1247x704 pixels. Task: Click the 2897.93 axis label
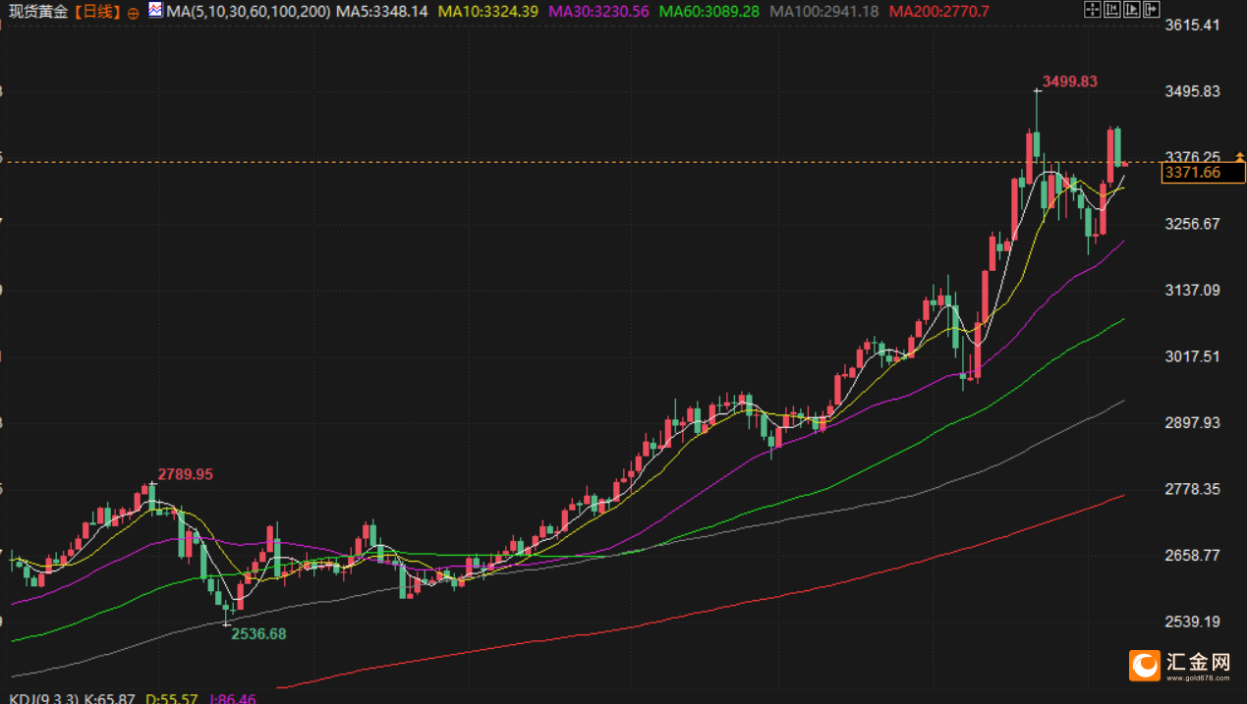(1191, 422)
